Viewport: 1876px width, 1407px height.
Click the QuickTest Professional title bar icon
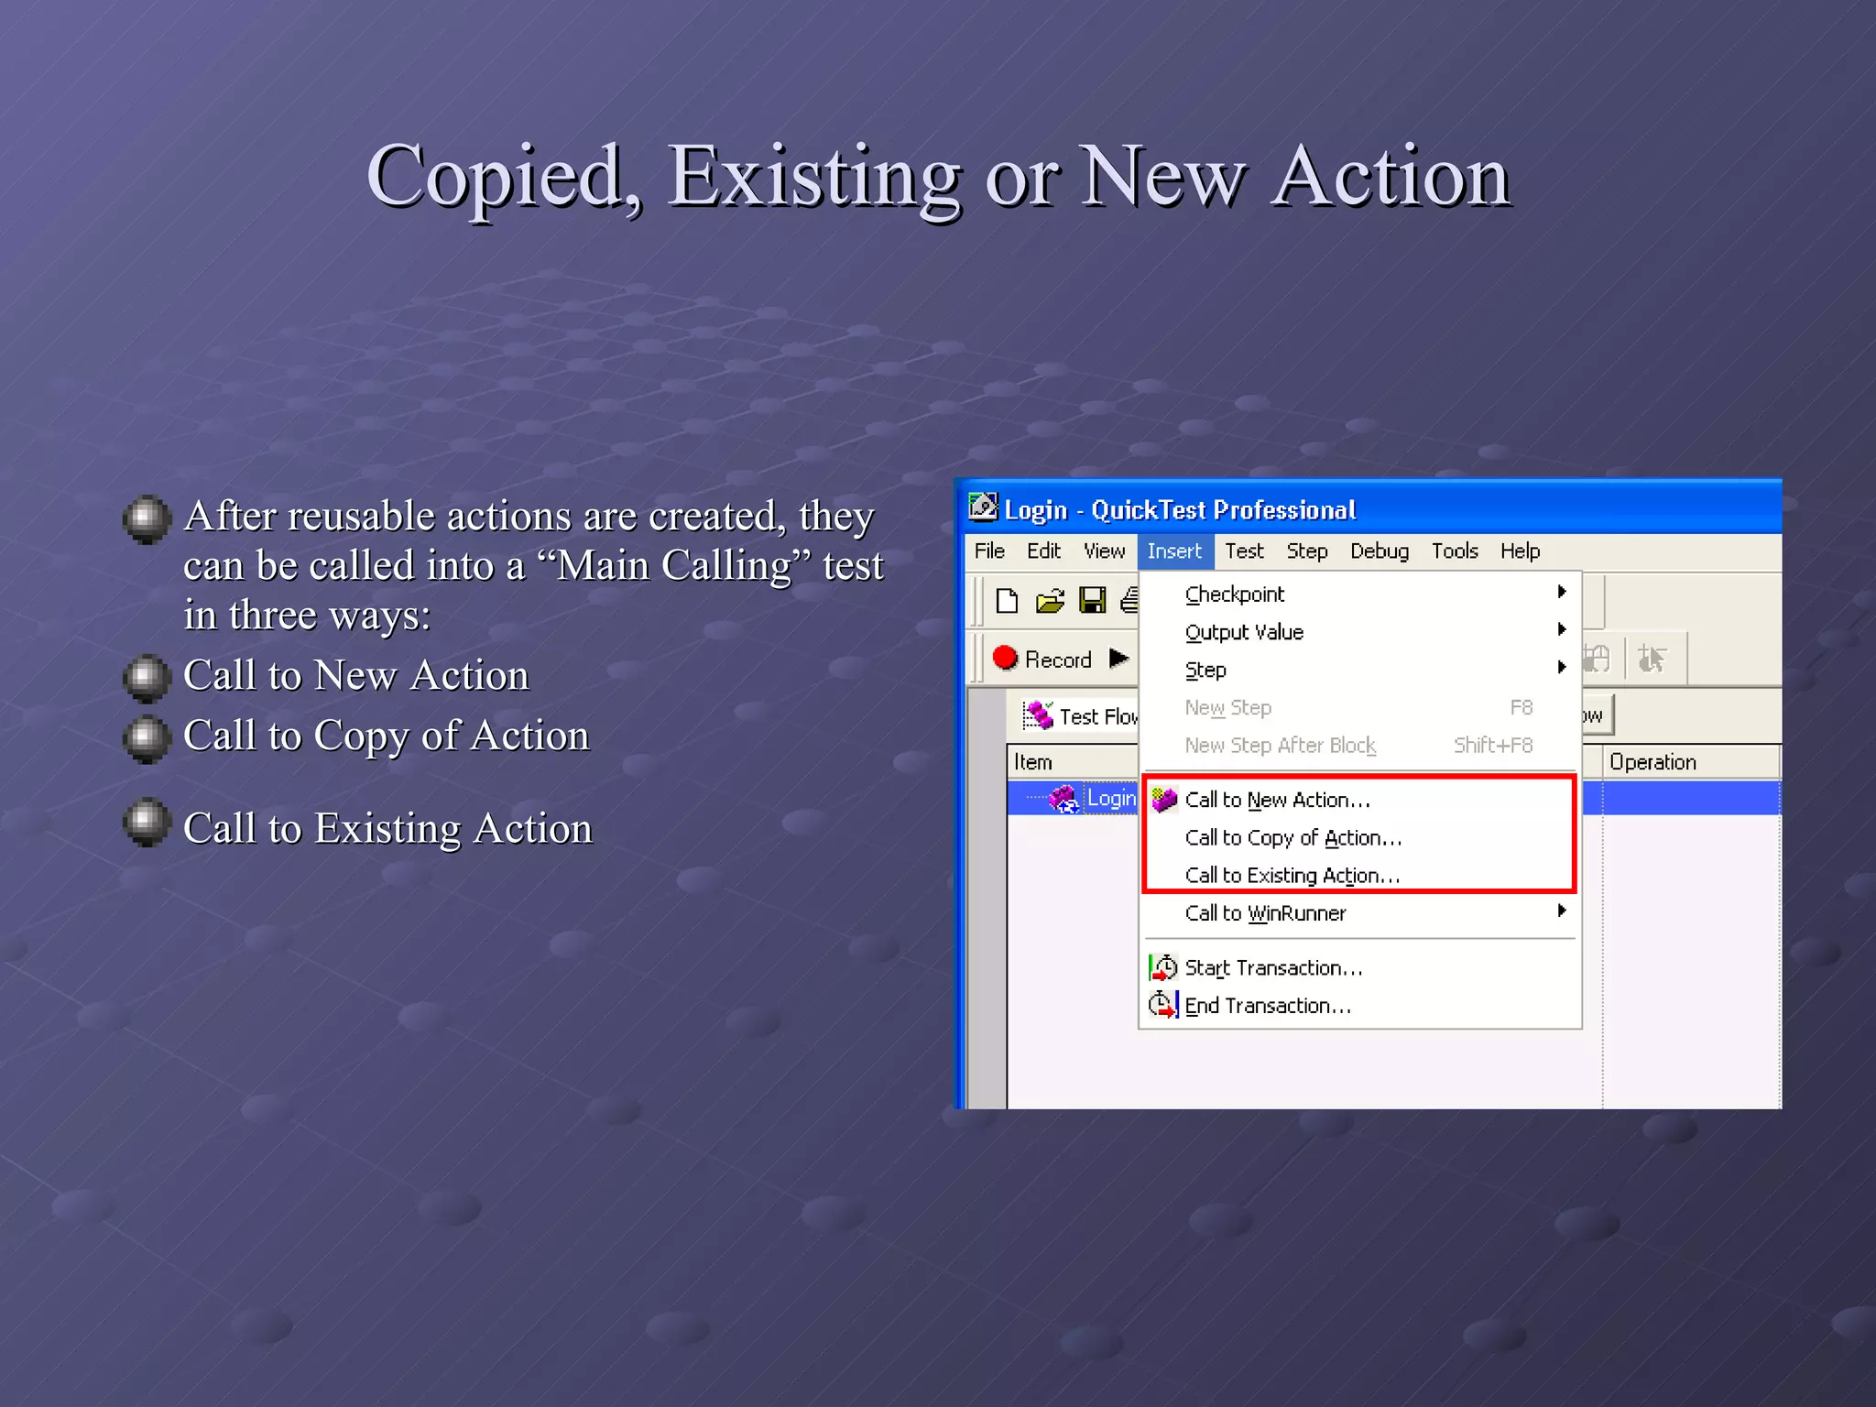point(983,507)
